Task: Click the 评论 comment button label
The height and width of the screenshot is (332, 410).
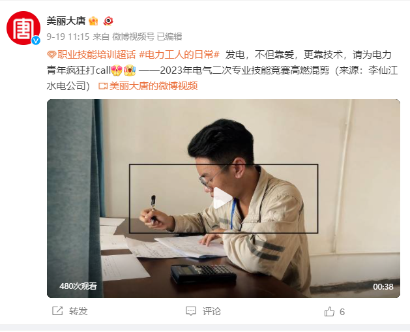Action: pos(212,311)
